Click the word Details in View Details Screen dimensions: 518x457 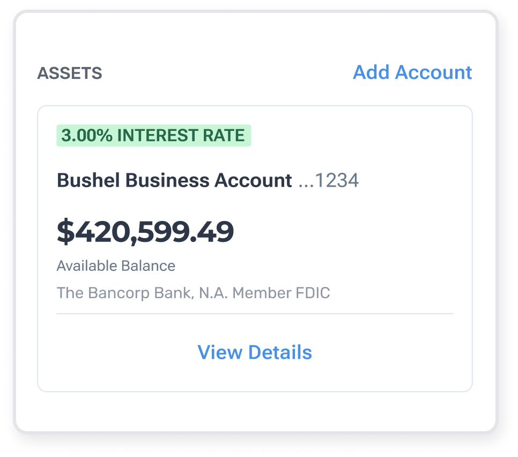click(x=280, y=352)
